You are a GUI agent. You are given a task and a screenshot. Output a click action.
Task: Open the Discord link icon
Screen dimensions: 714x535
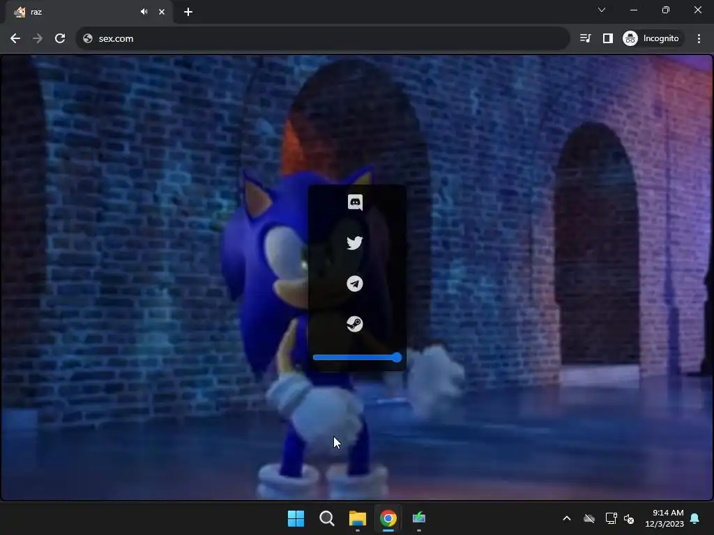coord(355,203)
